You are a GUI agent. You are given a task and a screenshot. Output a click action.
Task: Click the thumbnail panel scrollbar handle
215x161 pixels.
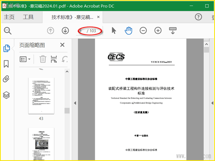pyautogui.click(x=67, y=111)
